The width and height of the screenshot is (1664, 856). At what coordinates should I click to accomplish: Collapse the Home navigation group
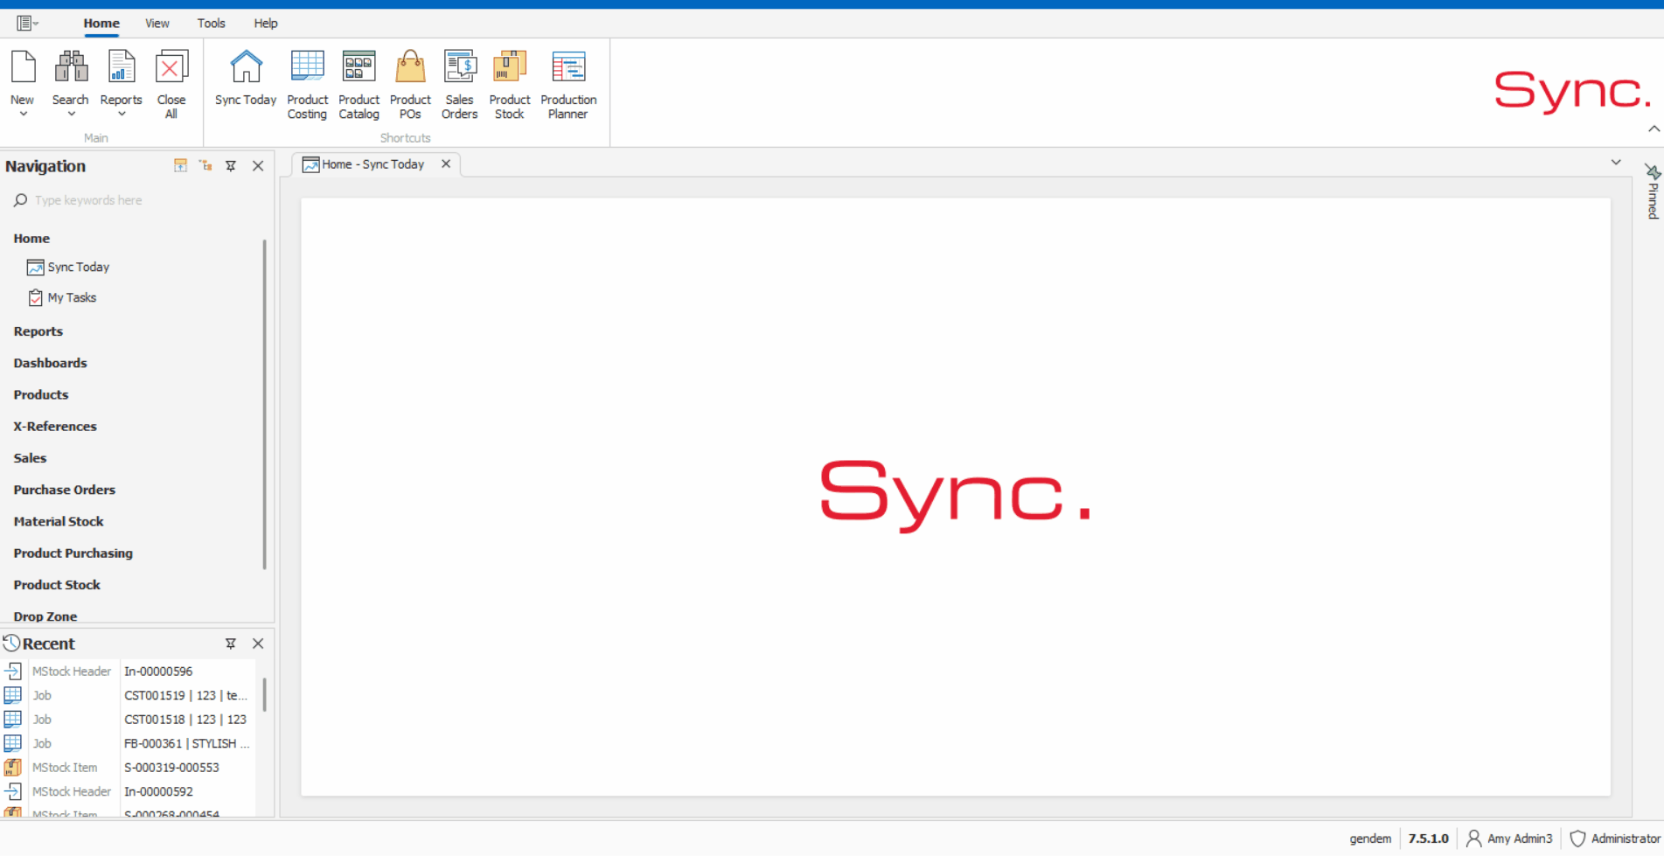pos(31,239)
